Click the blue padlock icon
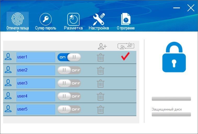 click(174, 57)
